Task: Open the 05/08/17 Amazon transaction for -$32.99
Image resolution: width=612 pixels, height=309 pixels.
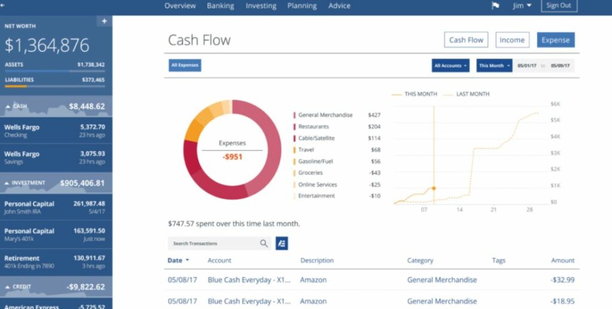Action: [x=372, y=280]
